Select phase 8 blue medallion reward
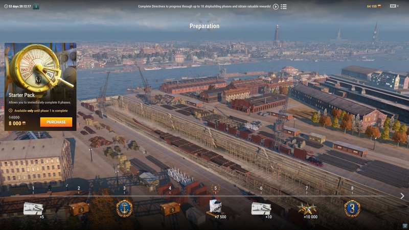Viewport: 409px width, 230px height. [352, 208]
